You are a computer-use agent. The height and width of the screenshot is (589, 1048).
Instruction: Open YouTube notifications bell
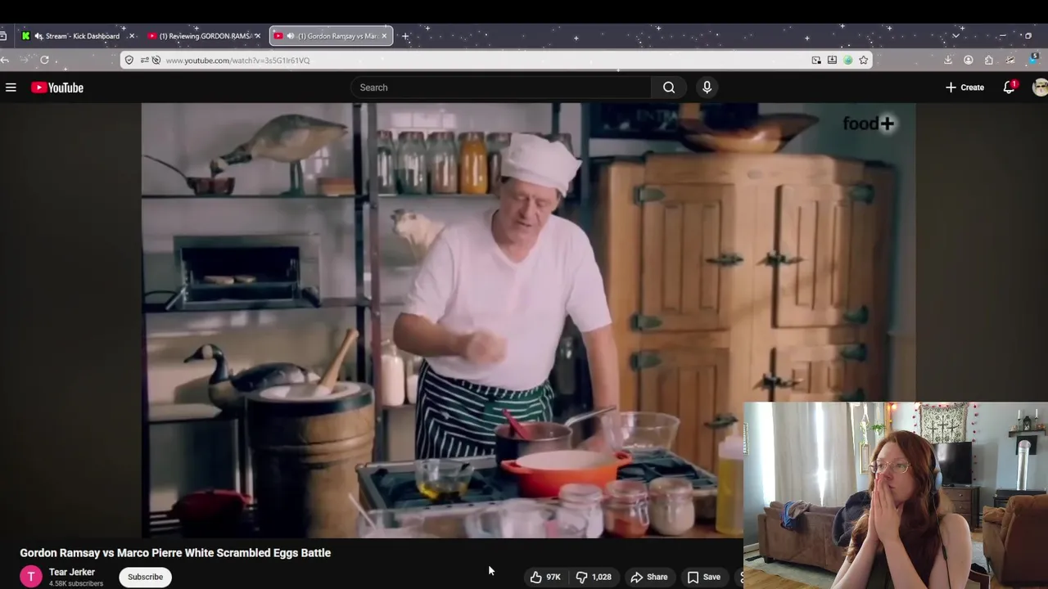pos(1010,88)
